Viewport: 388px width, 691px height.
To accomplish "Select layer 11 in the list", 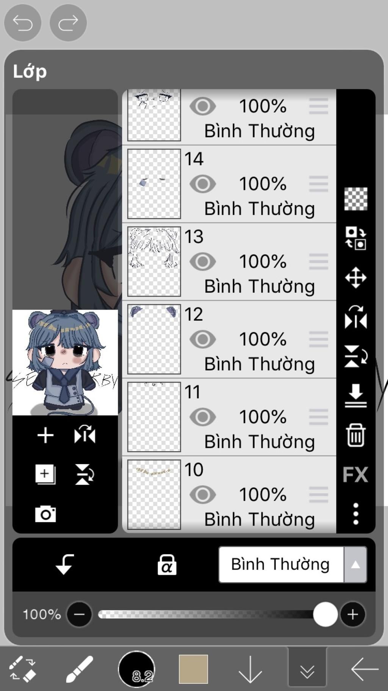I will 229,417.
